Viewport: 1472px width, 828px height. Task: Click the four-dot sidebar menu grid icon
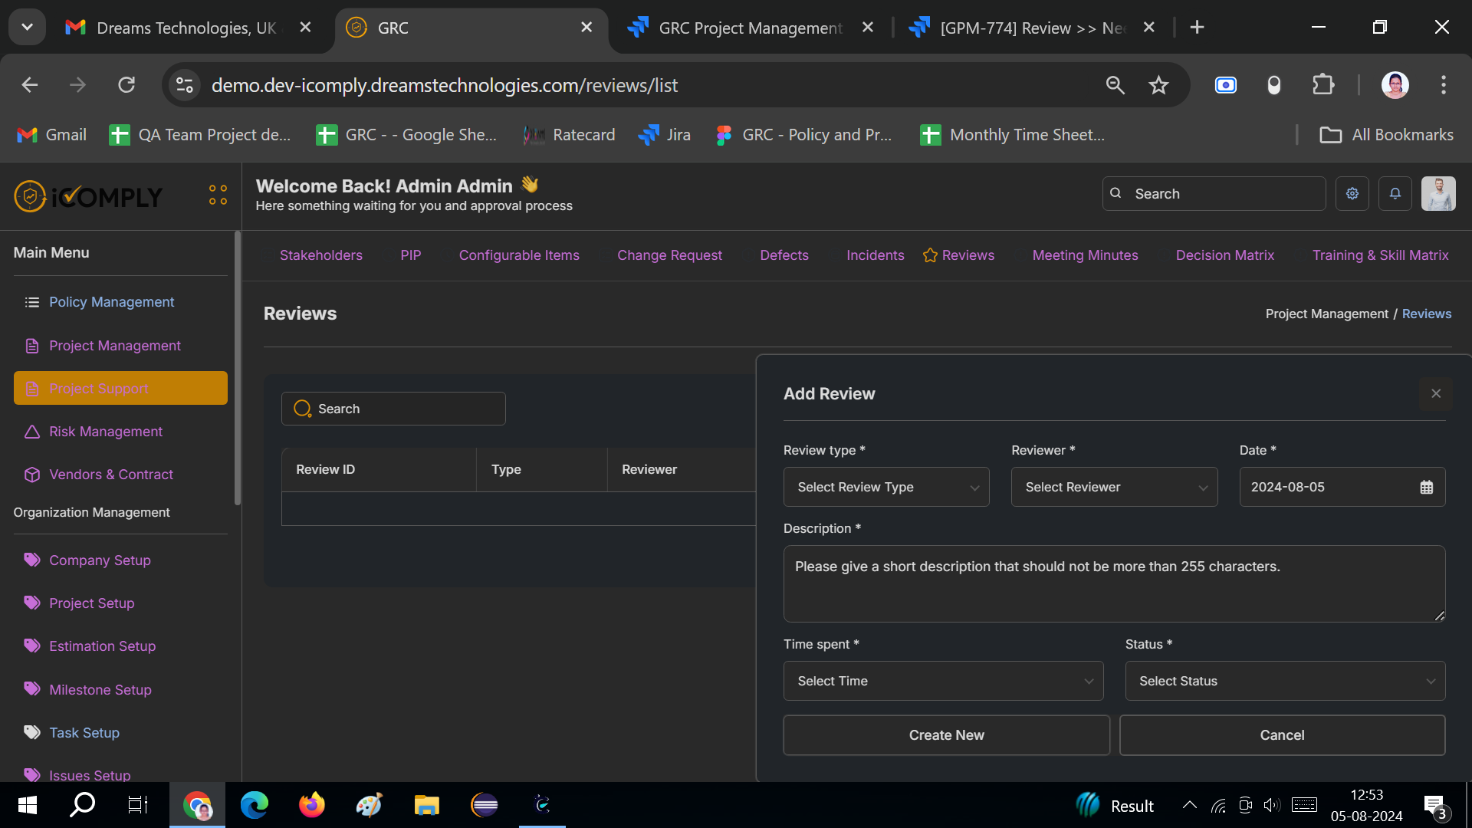(x=218, y=195)
